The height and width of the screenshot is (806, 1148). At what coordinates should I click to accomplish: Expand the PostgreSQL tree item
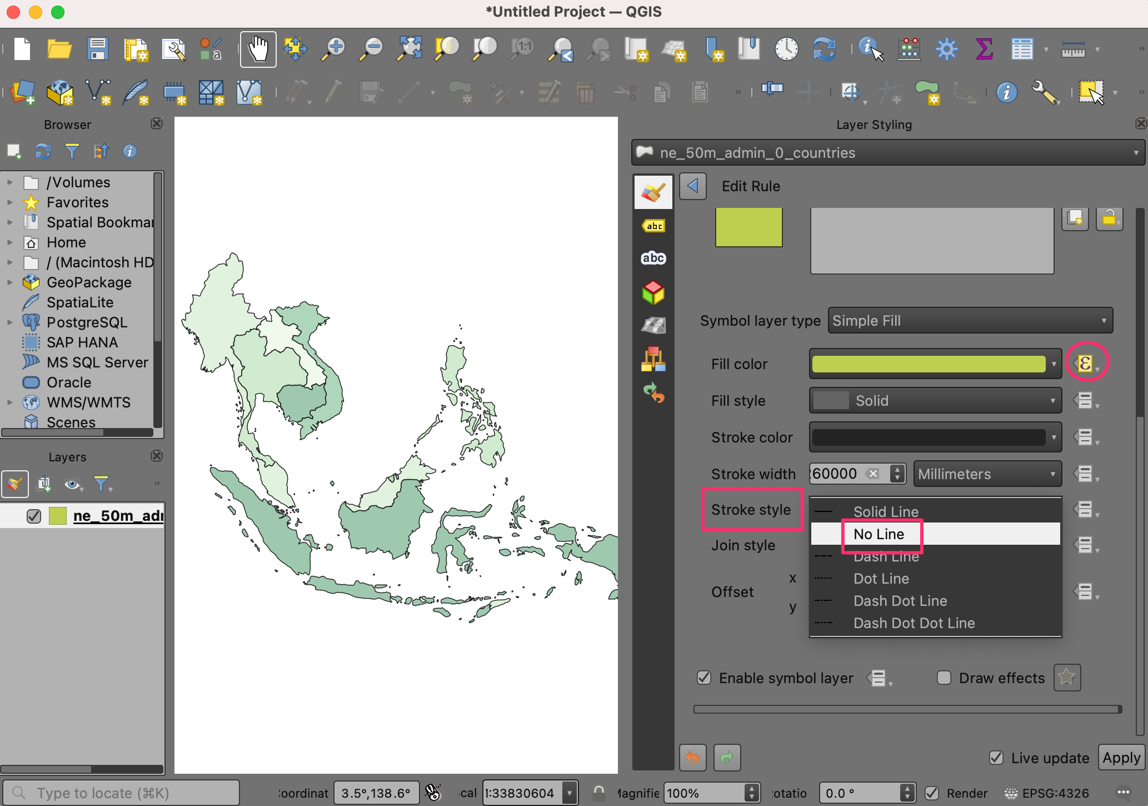tap(9, 322)
